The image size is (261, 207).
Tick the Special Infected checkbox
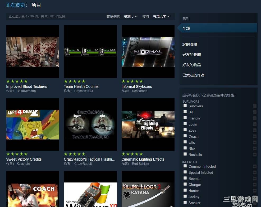click(x=185, y=172)
